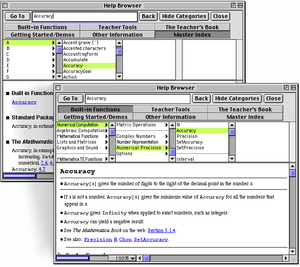Click Close button in the front Help Browser
The height and width of the screenshot is (267, 300).
(273, 99)
